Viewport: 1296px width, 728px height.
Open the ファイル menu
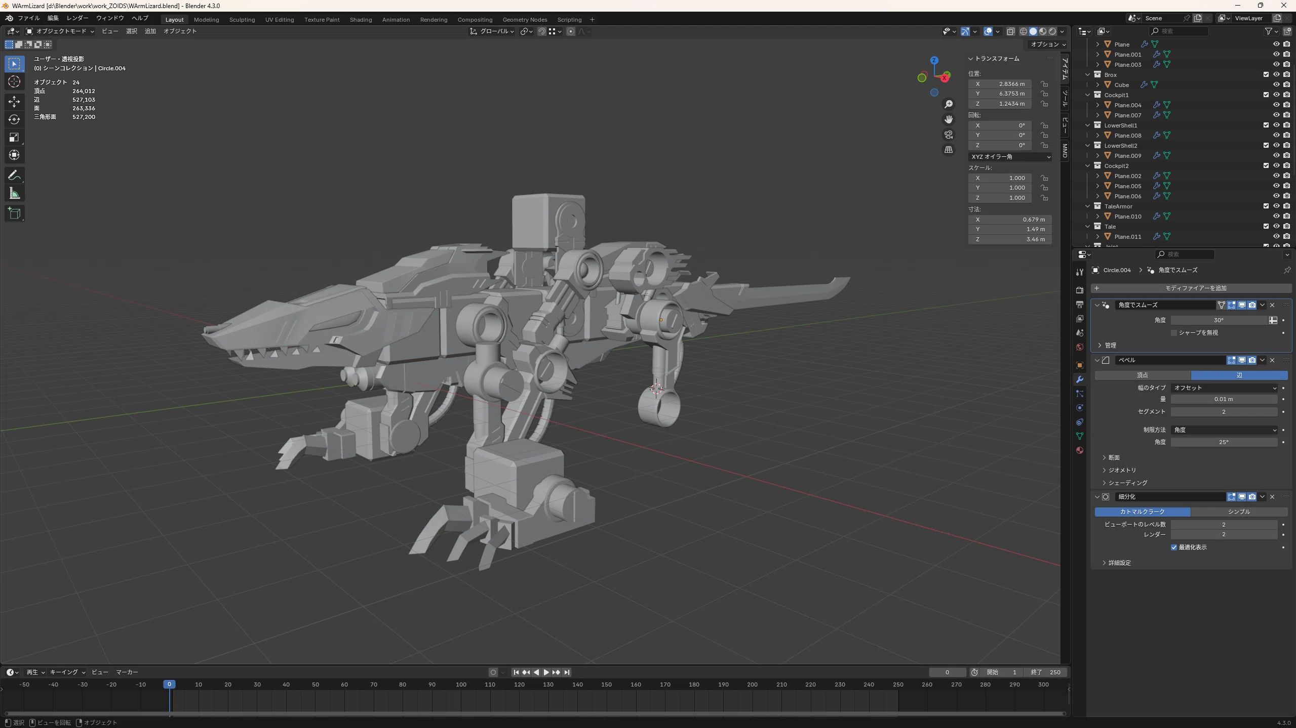28,18
